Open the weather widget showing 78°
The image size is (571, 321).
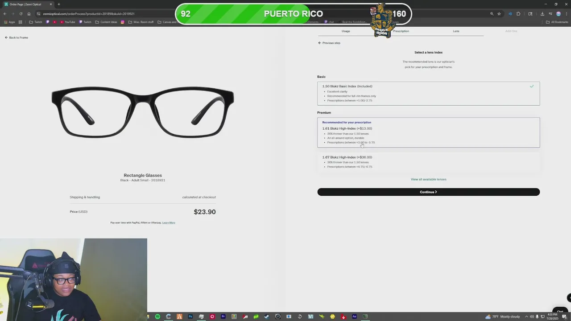pyautogui.click(x=503, y=317)
